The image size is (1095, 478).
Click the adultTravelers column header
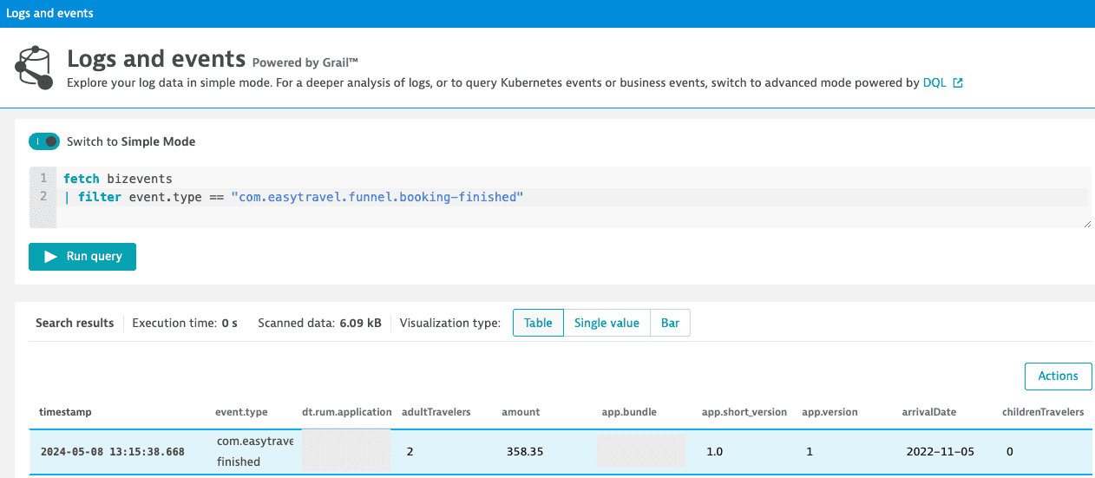point(436,412)
